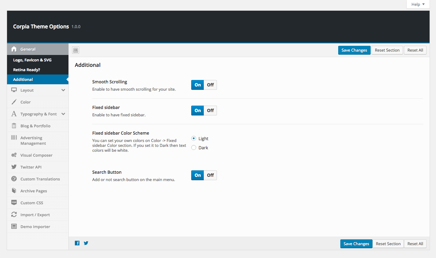The width and height of the screenshot is (436, 258).
Task: Switch Fixed sidebar to Off
Action: coord(210,111)
